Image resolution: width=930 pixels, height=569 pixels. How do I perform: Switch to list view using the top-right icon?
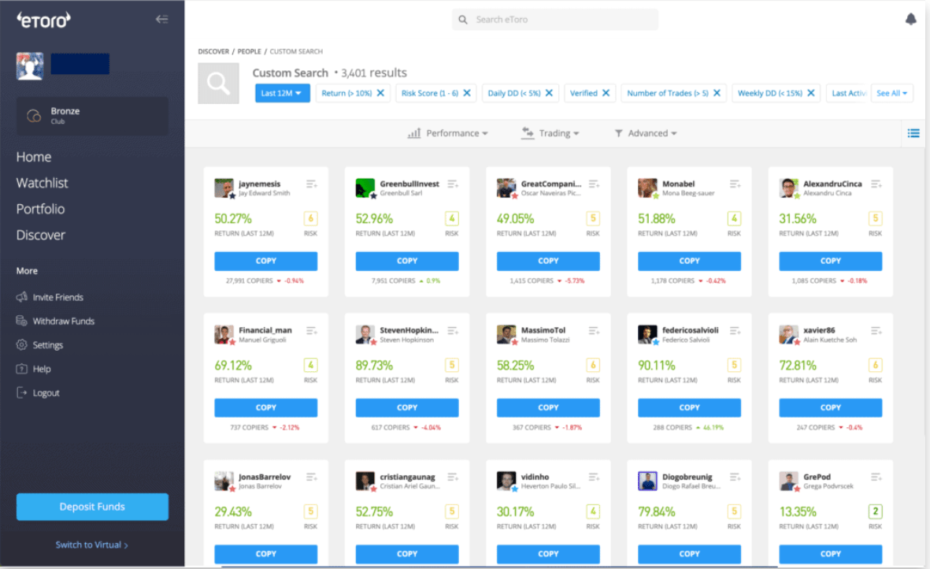913,132
